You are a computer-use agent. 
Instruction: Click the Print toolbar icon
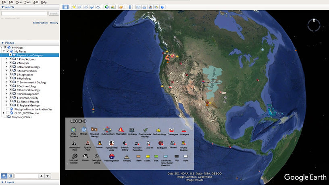(x=144, y=7)
